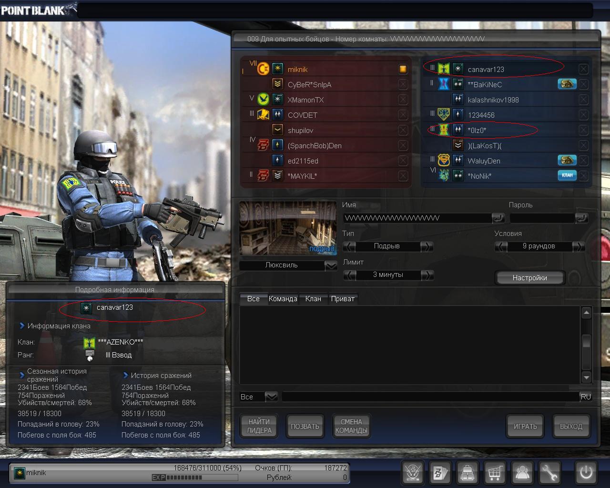Open the backpack inventory icon
This screenshot has width=610, height=488.
point(468,473)
